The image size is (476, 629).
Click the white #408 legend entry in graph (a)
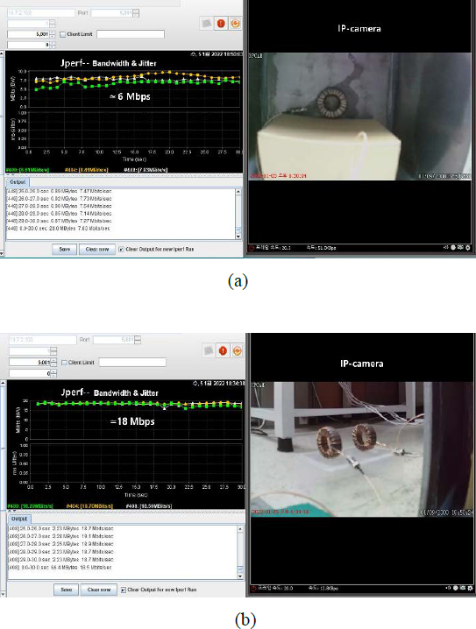click(146, 170)
